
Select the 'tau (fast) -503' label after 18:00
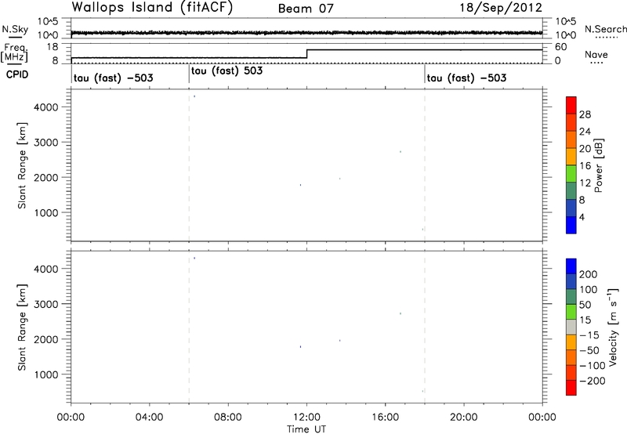click(466, 78)
